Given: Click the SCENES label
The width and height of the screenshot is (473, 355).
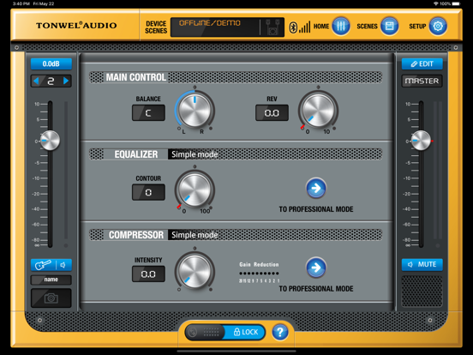Looking at the screenshot, I should click(367, 27).
